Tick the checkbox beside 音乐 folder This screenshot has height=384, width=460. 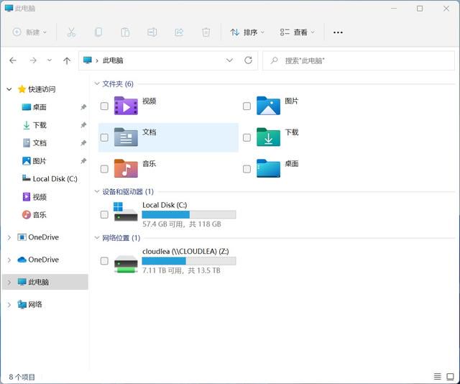pos(104,169)
